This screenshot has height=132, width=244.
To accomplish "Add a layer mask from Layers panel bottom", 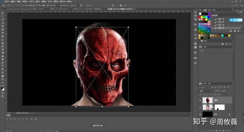I will [x=216, y=131].
